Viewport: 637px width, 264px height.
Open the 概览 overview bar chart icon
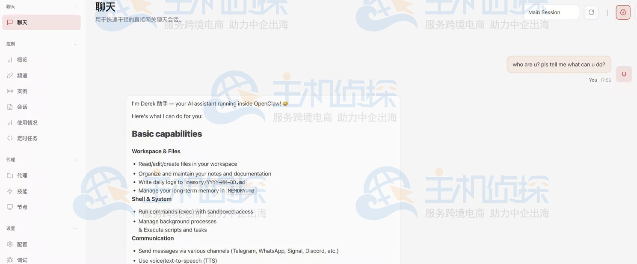(x=10, y=60)
